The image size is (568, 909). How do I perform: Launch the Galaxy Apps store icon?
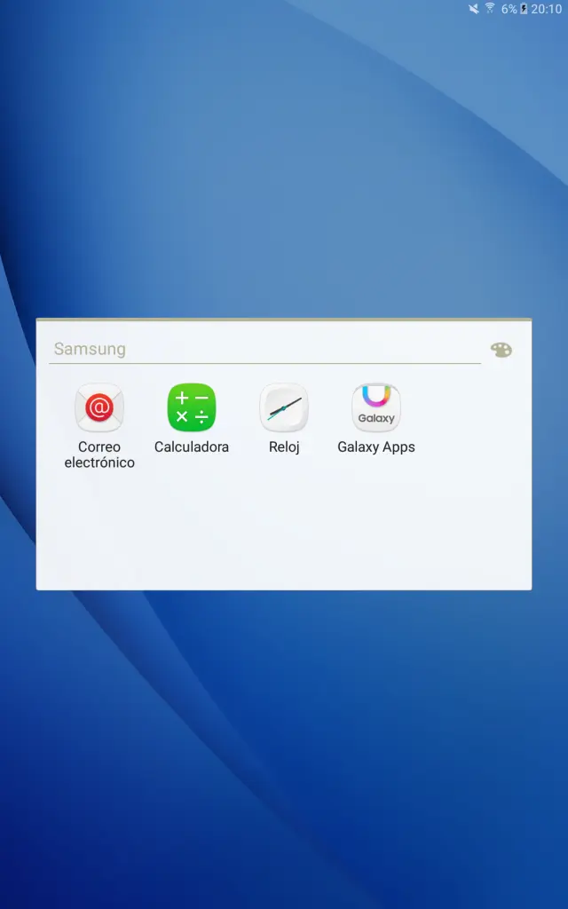point(376,408)
